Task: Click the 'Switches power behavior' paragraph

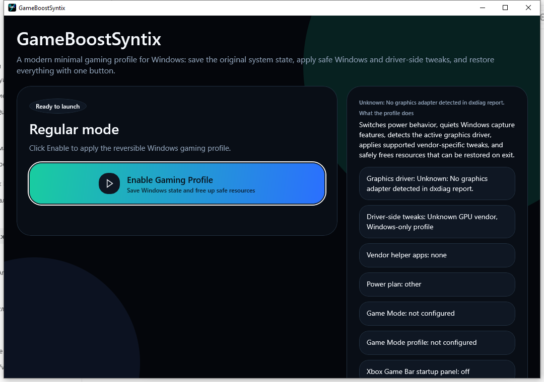Action: 437,140
